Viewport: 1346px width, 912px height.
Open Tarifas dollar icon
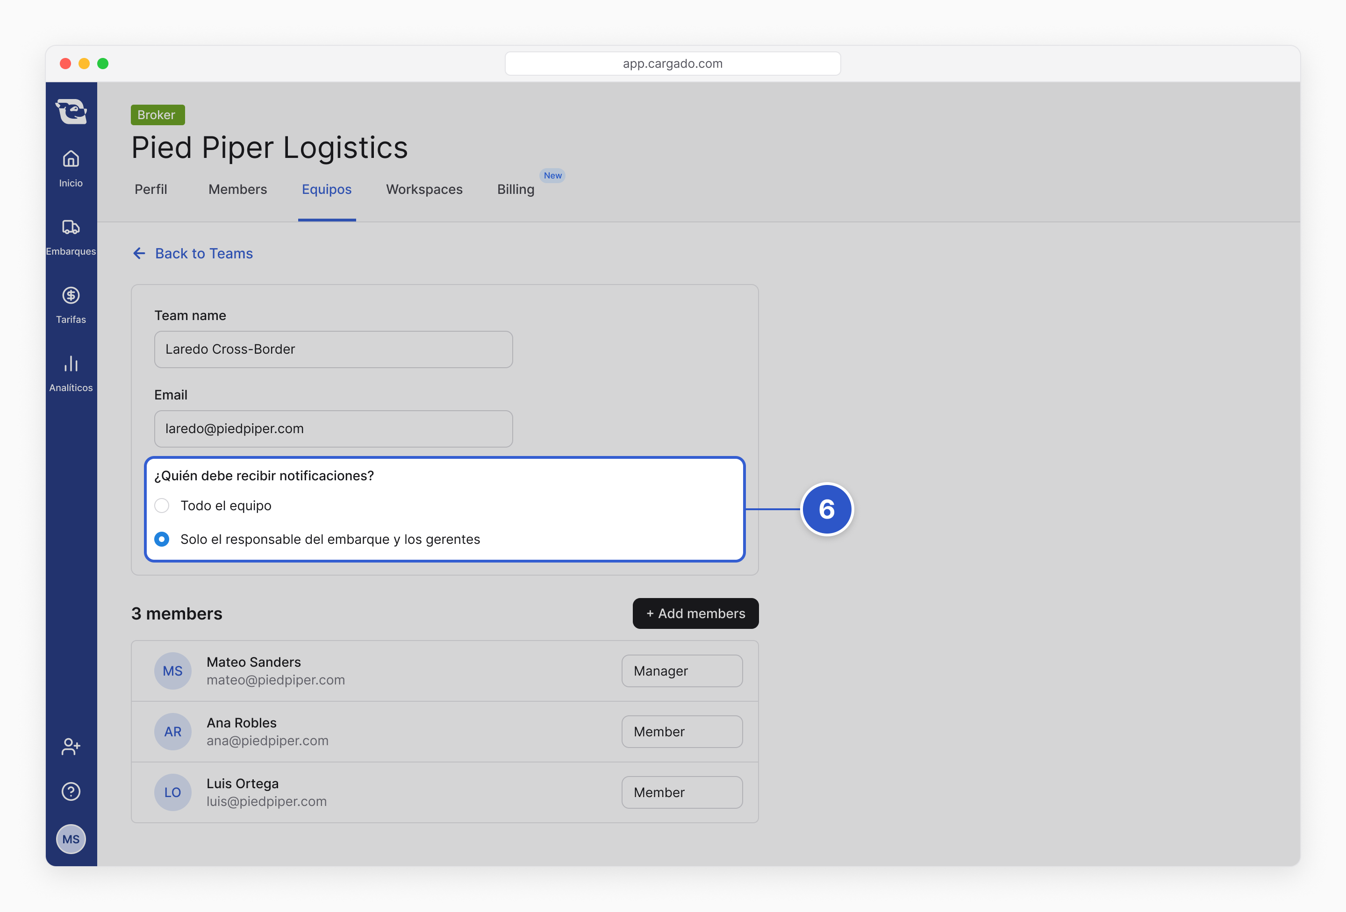[71, 295]
